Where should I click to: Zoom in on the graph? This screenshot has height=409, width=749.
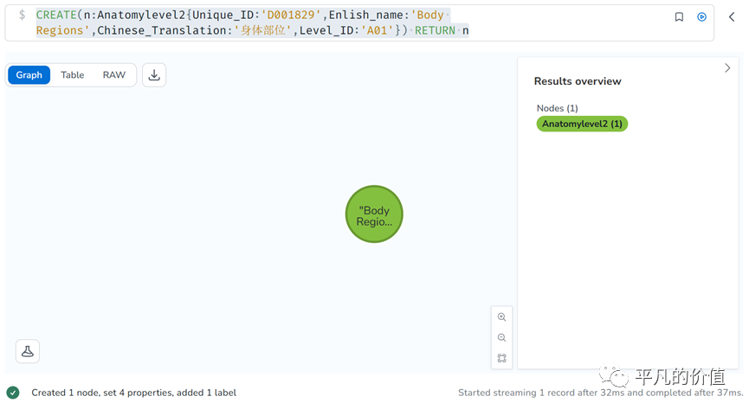[x=501, y=317]
